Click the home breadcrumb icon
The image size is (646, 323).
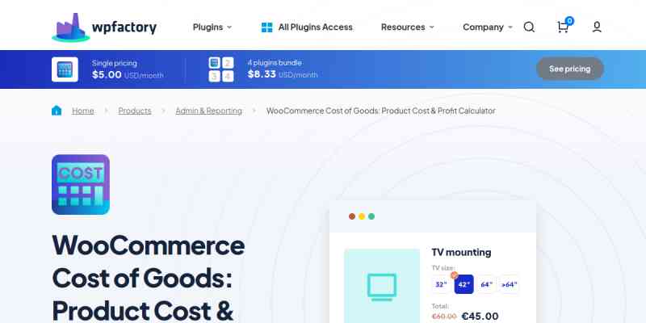[57, 111]
